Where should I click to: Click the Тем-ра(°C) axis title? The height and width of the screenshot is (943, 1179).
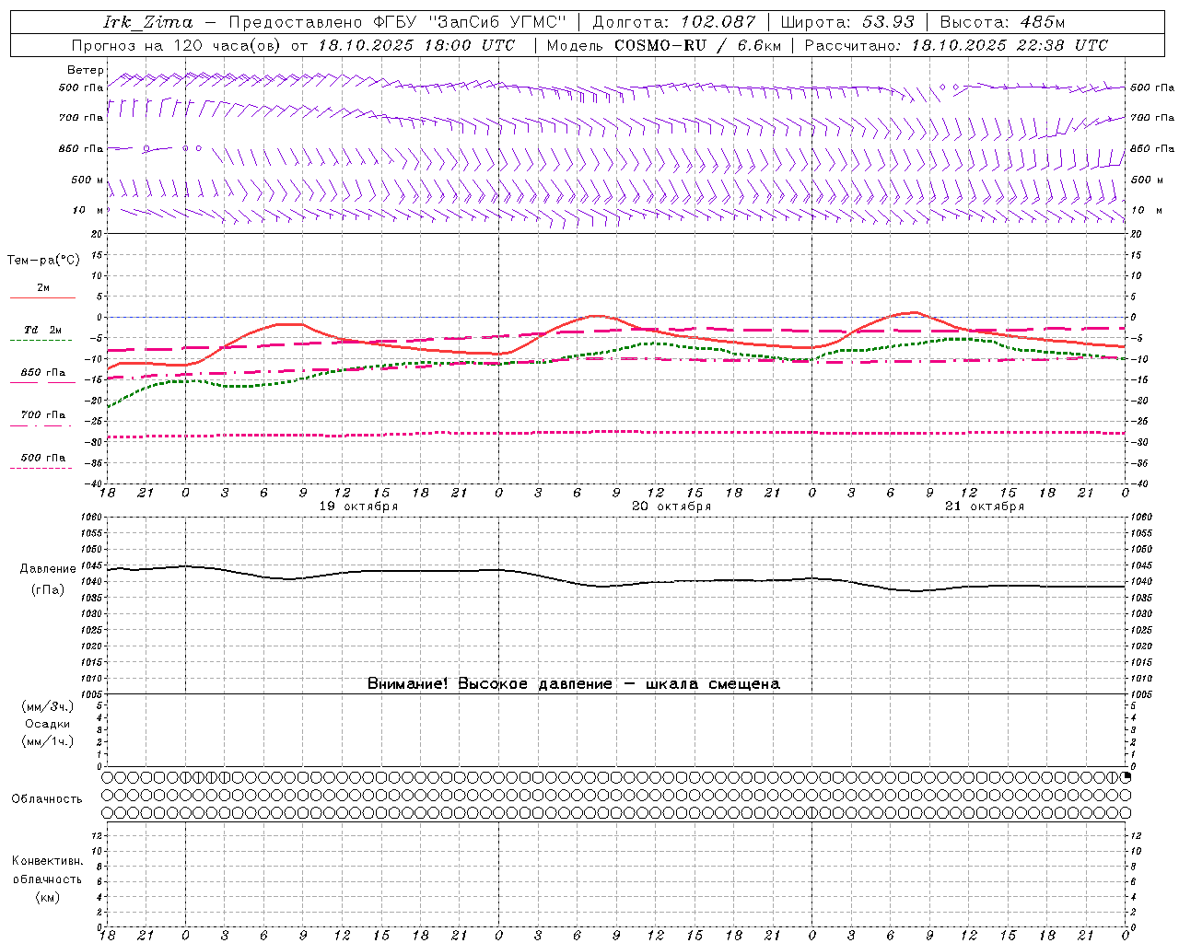[43, 260]
